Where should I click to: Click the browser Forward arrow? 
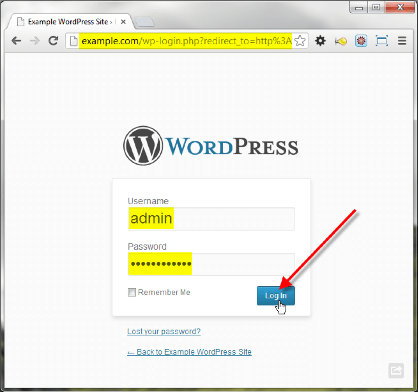pyautogui.click(x=35, y=41)
